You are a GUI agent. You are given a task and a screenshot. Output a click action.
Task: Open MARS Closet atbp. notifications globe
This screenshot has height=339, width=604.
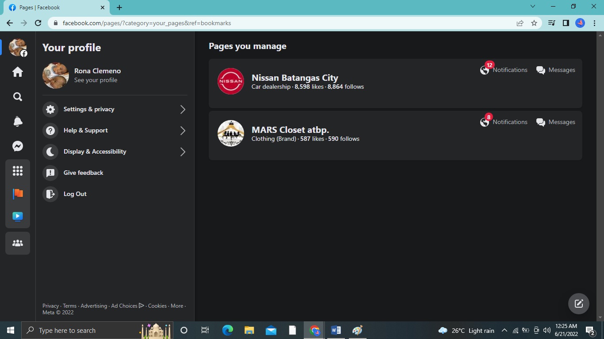click(485, 122)
